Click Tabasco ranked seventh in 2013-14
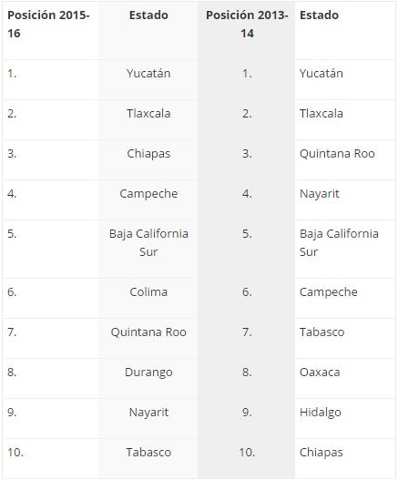The height and width of the screenshot is (480, 398). click(x=321, y=332)
